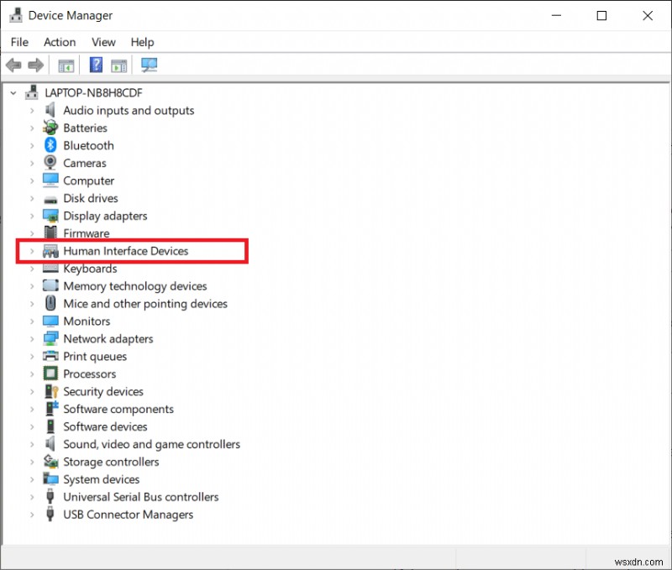This screenshot has width=672, height=570.
Task: Click the Display adapters icon
Action: [50, 216]
